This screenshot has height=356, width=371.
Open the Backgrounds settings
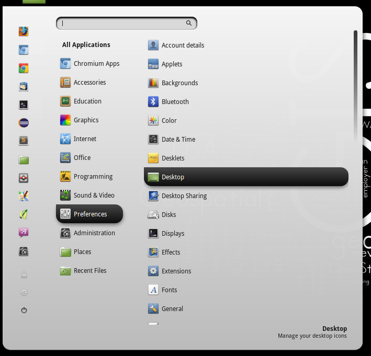coord(246,83)
